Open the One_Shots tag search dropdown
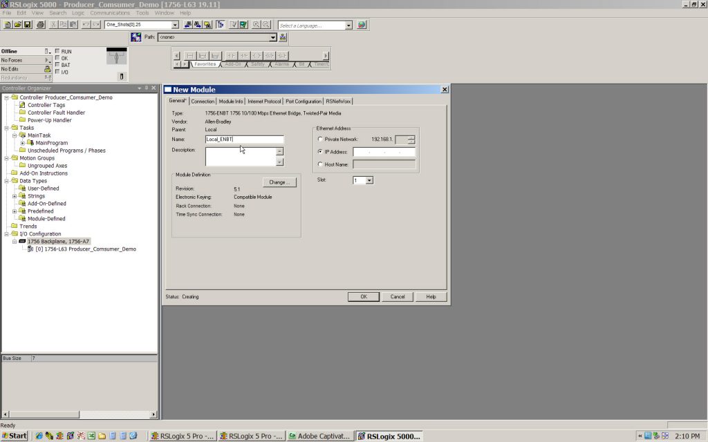Screen dimensions: 708x442 pos(175,25)
